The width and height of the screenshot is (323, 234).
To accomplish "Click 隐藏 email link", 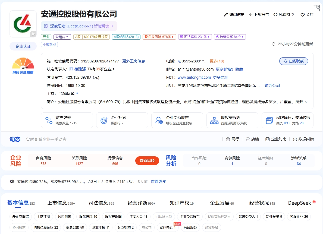I will point(239,69).
